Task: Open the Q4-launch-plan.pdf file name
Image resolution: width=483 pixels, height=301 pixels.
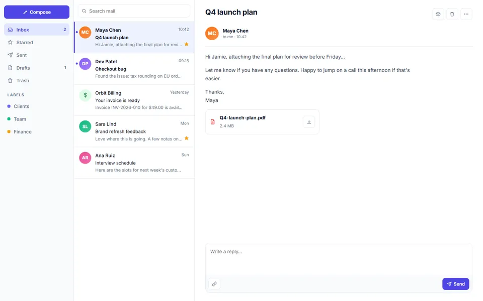Action: pyautogui.click(x=243, y=117)
